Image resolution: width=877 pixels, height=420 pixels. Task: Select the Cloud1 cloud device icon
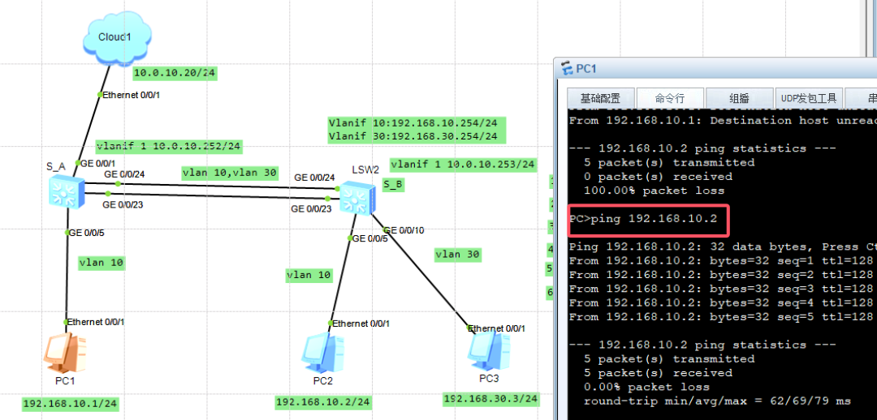(x=116, y=41)
